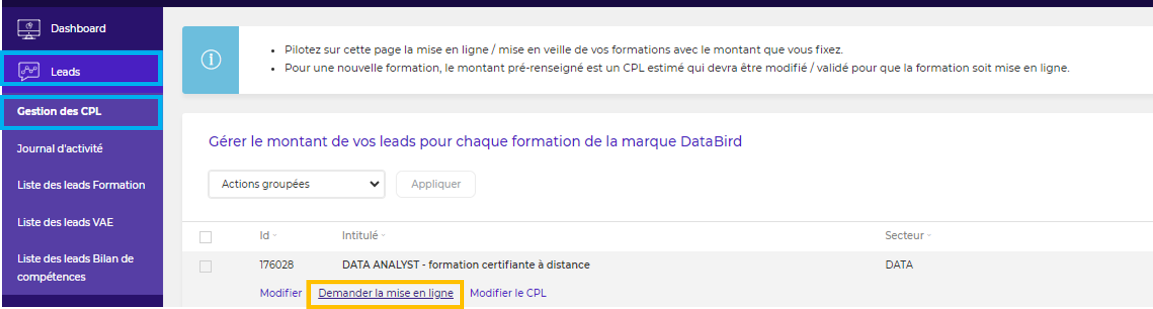This screenshot has height=309, width=1153.
Task: Open Modifier le CPL for formation 176028
Action: pyautogui.click(x=508, y=293)
